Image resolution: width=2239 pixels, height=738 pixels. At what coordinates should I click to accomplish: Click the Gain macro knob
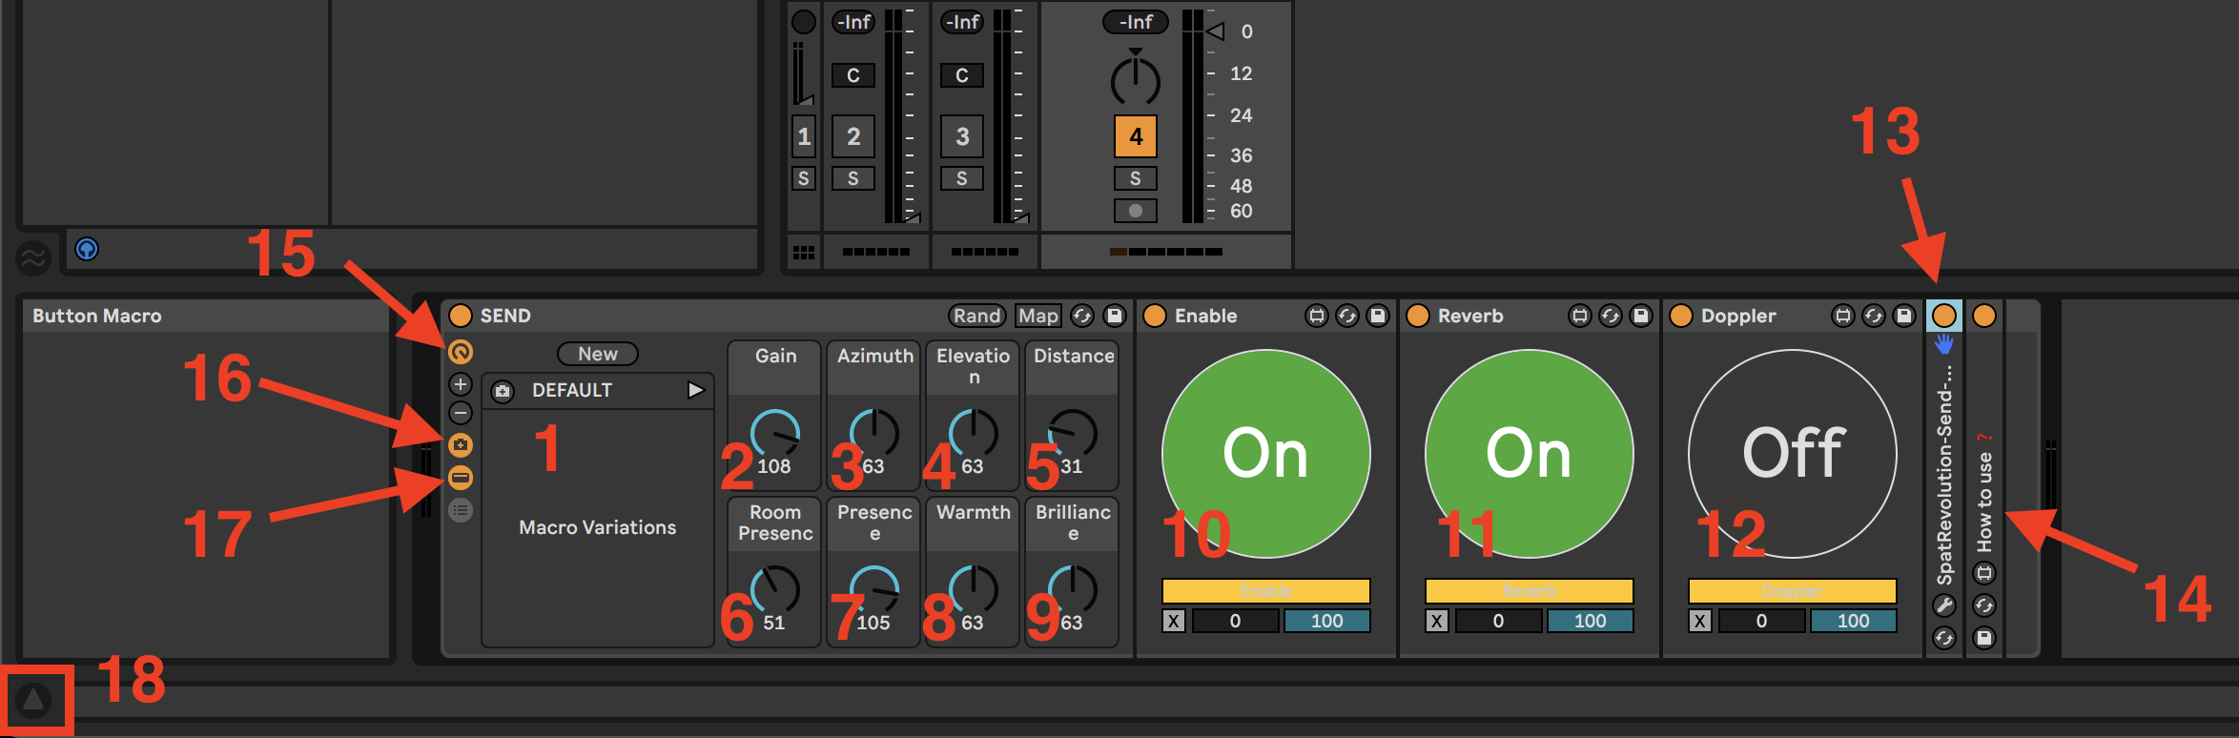click(x=775, y=434)
